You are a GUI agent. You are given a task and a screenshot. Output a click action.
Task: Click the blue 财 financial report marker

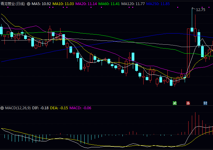pyautogui.click(x=205, y=103)
